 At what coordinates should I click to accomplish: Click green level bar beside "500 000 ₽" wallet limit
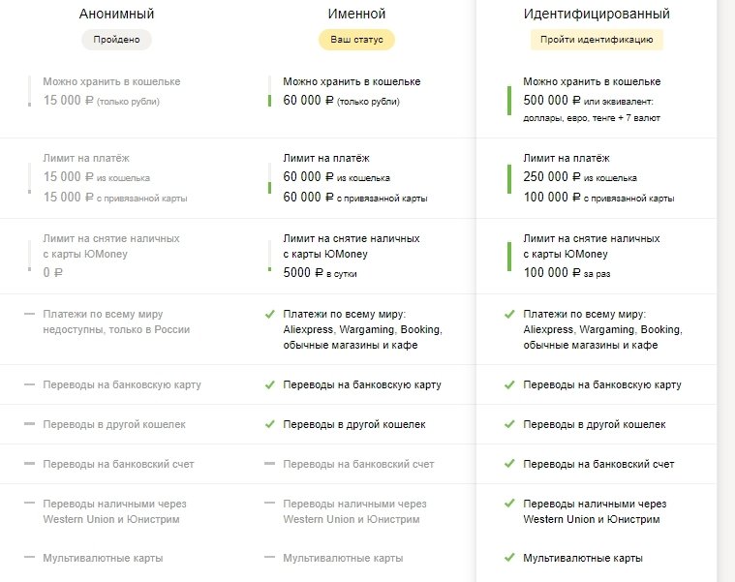(509, 100)
